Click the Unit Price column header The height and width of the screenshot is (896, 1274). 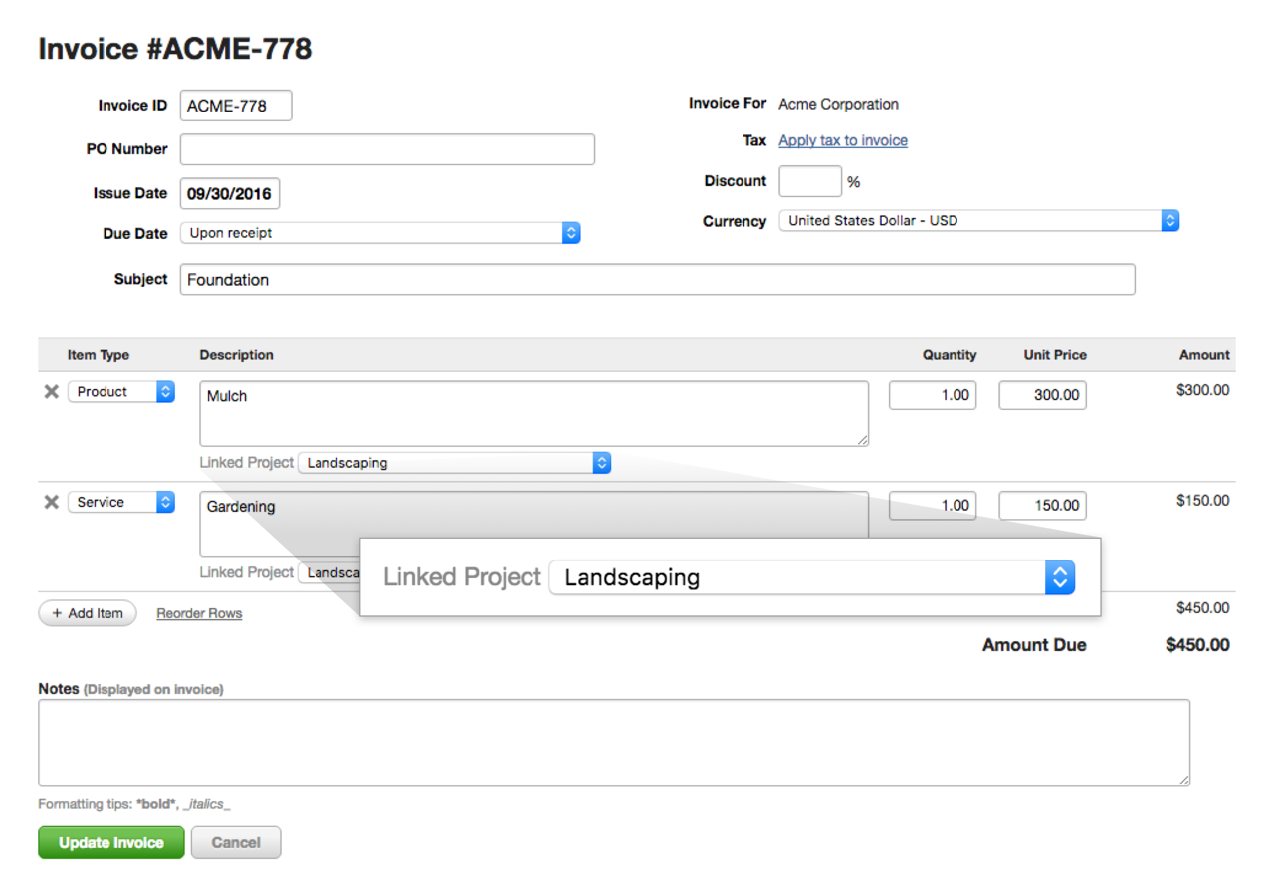1055,355
